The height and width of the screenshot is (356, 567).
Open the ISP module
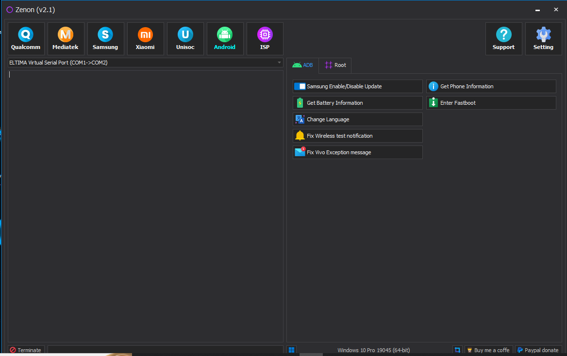(x=265, y=39)
